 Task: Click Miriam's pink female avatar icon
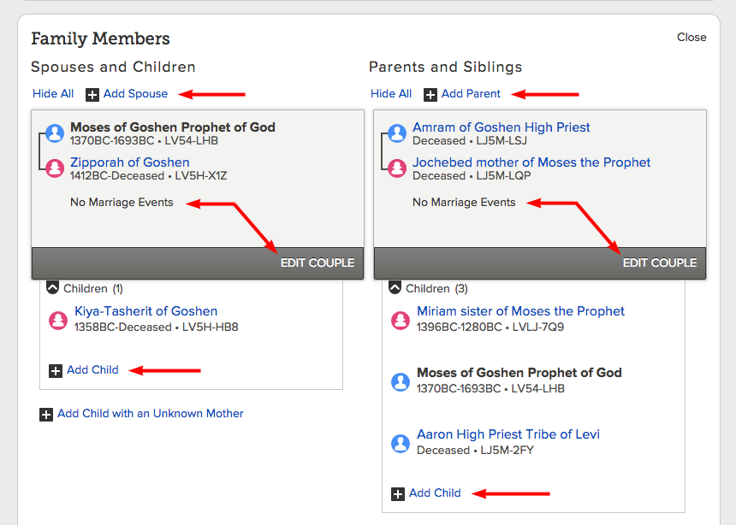point(401,320)
